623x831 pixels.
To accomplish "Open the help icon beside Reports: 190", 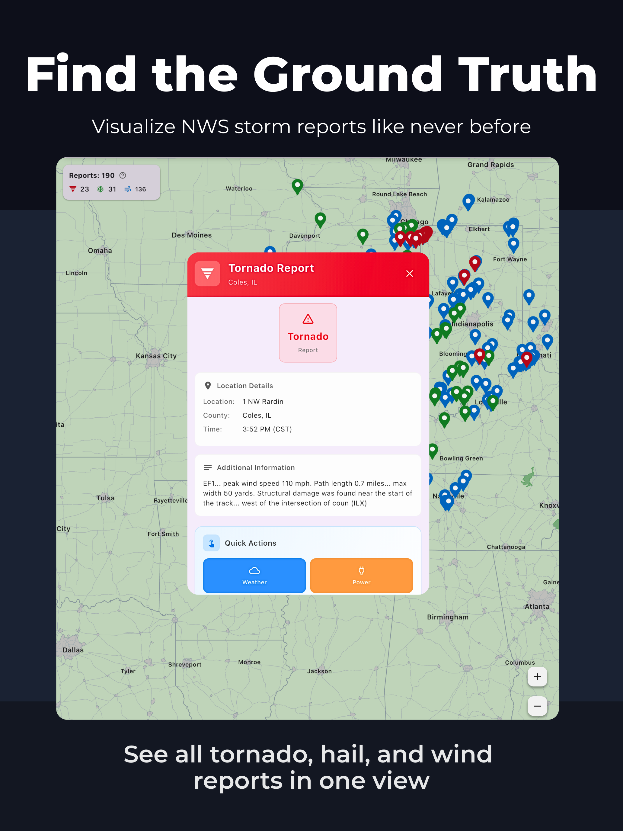I will coord(123,175).
